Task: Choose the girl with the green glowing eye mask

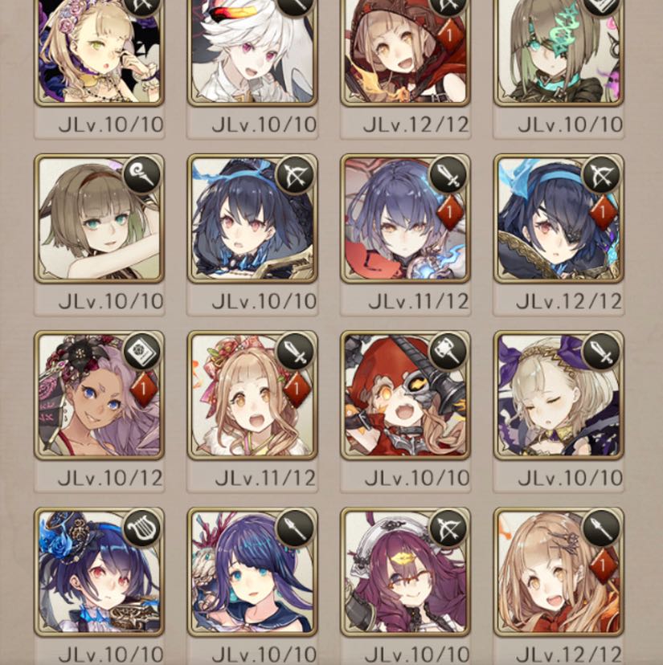Action: pyautogui.click(x=559, y=51)
